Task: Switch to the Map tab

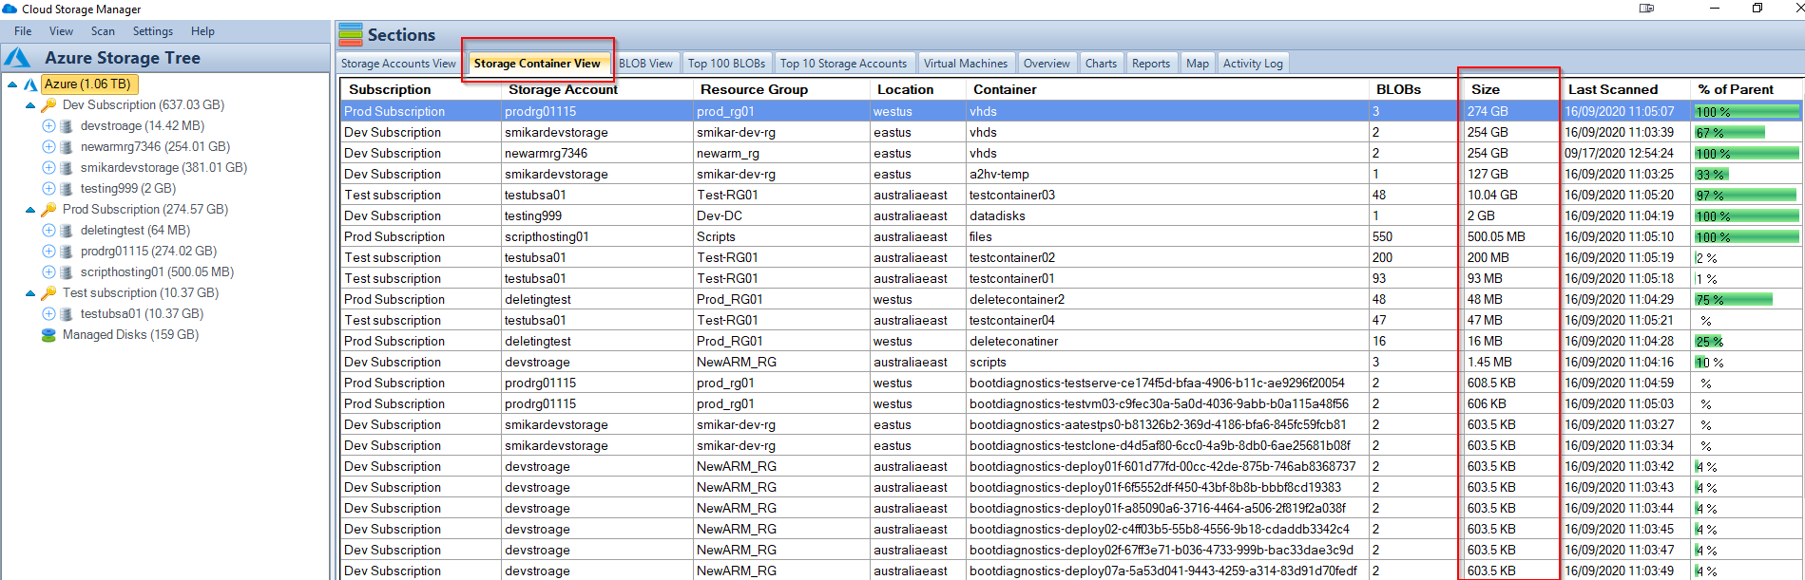Action: click(x=1198, y=64)
